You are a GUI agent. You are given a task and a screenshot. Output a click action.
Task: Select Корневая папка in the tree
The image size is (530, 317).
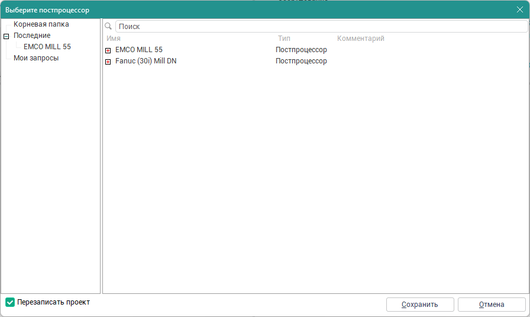pyautogui.click(x=41, y=24)
